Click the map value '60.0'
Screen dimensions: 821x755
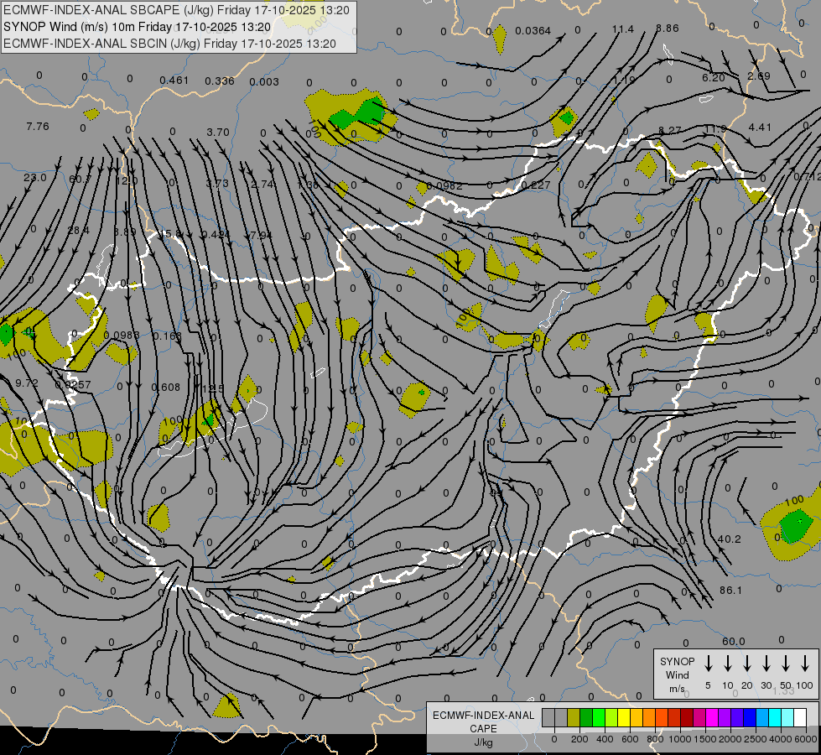click(x=733, y=641)
